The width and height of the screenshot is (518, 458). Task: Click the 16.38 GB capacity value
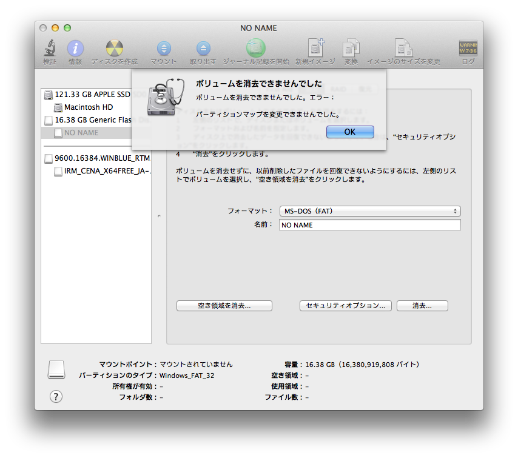click(362, 365)
